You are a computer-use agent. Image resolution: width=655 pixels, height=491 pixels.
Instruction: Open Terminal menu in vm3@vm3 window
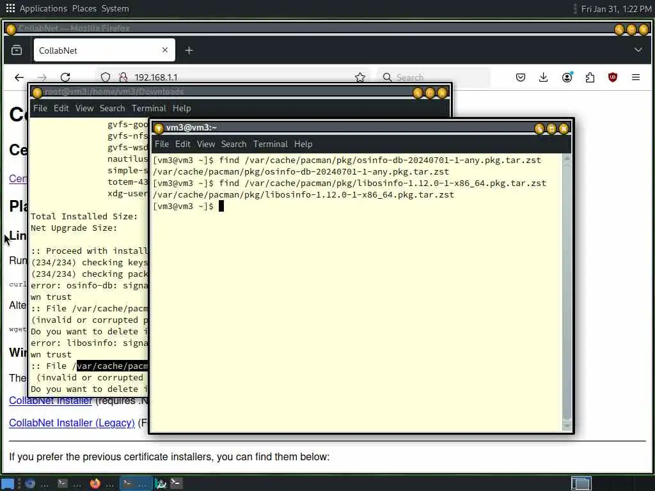click(271, 144)
